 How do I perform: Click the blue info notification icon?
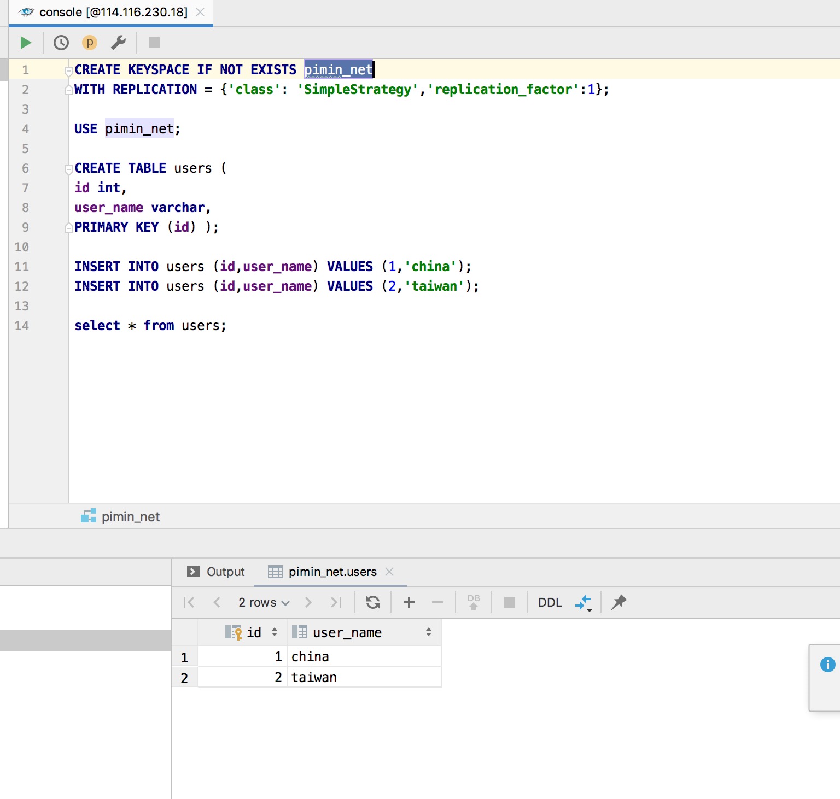click(x=827, y=665)
